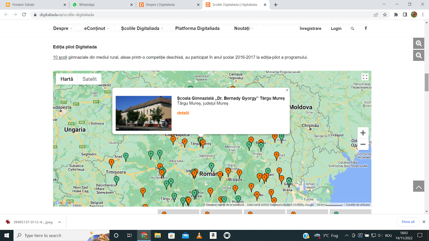Open the weather widget showing 3°C Fog

pyautogui.click(x=326, y=235)
